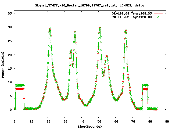Click the y-axis tick label 25
Viewport: 172px width, 129px height.
[10, 41]
